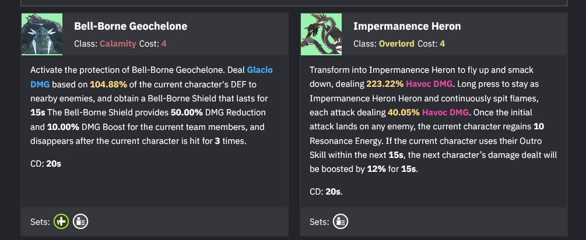The width and height of the screenshot is (586, 240).
Task: Click the Overlord class label
Action: click(x=396, y=44)
